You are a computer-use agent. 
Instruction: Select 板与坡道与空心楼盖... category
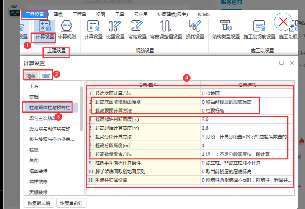point(52,139)
